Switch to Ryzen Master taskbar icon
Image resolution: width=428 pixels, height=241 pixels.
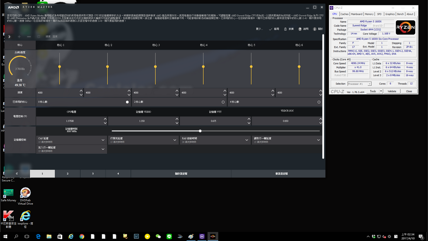(x=213, y=236)
